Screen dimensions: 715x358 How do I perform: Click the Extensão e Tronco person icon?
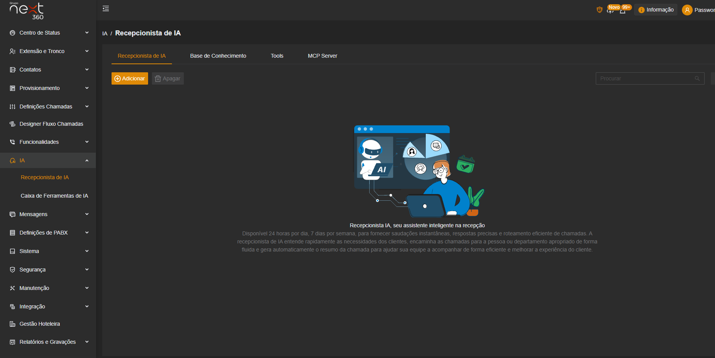(x=12, y=51)
